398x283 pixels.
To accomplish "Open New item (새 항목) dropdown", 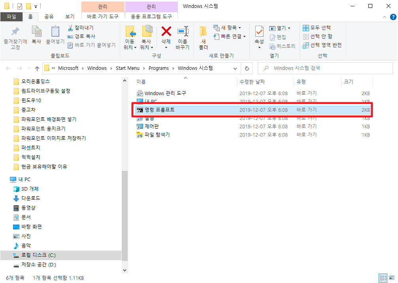I will [227, 28].
